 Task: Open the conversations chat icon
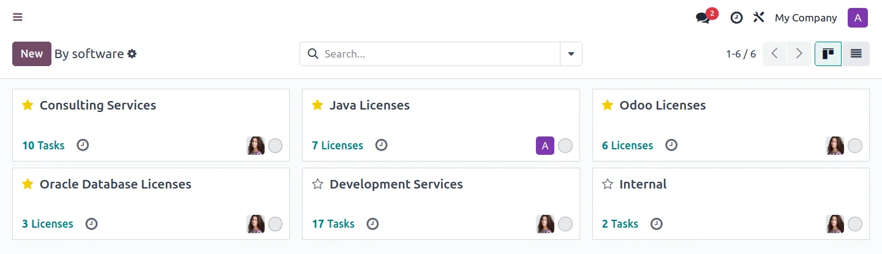click(703, 18)
